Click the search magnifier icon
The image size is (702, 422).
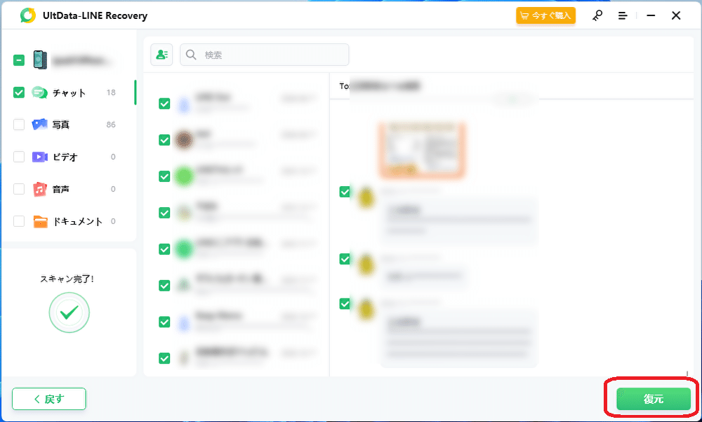tap(191, 55)
